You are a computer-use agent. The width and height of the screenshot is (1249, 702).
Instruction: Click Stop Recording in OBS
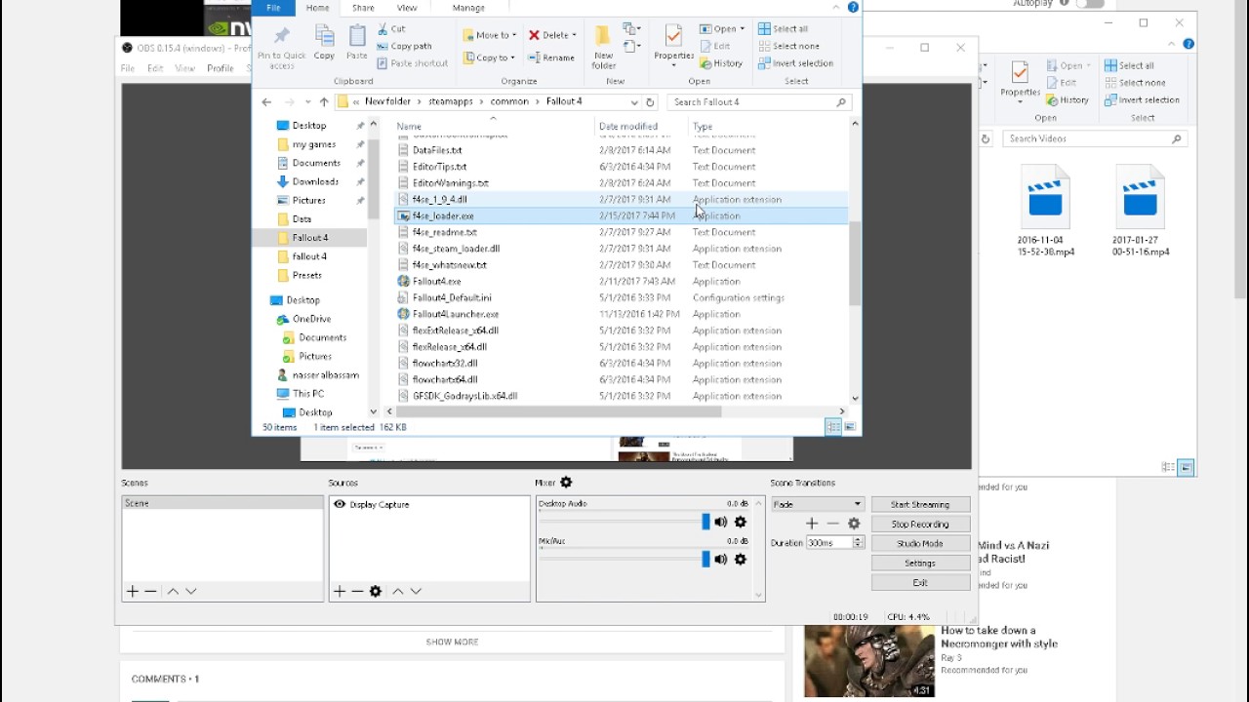tap(920, 524)
